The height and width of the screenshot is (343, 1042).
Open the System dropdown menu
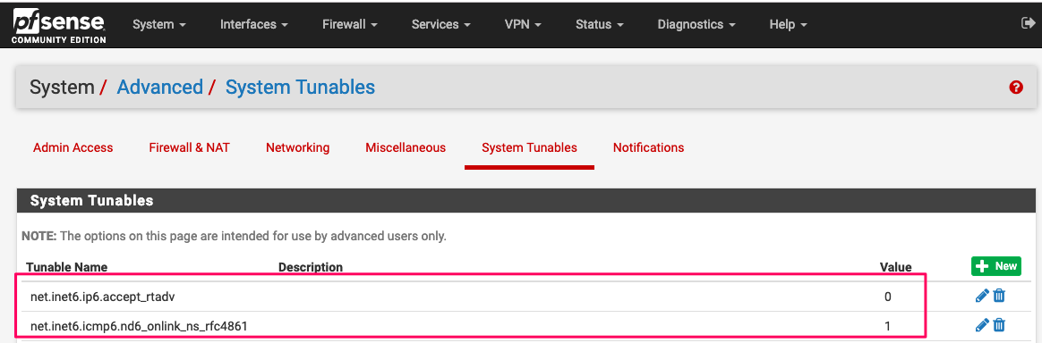click(158, 24)
